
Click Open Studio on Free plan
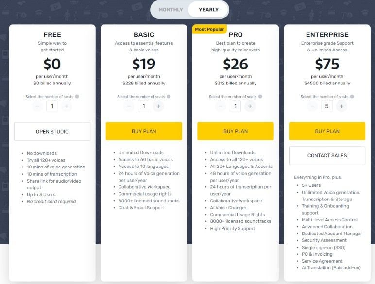[x=52, y=132]
